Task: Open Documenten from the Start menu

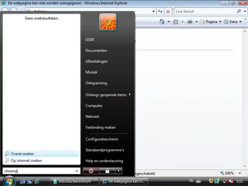Action: tap(96, 51)
